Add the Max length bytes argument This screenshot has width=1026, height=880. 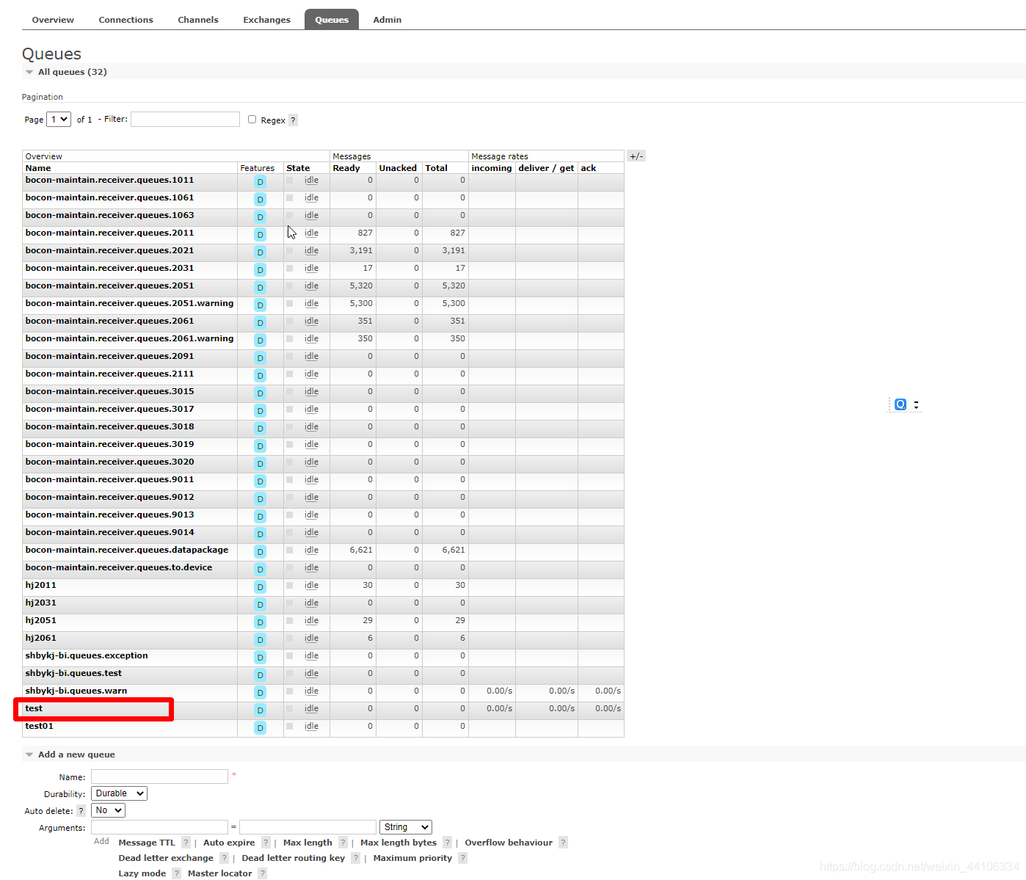(x=399, y=843)
